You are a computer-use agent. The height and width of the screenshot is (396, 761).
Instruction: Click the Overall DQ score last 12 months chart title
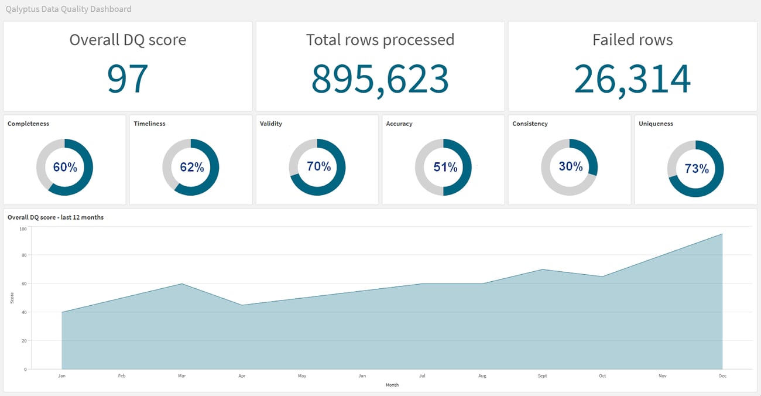point(55,217)
